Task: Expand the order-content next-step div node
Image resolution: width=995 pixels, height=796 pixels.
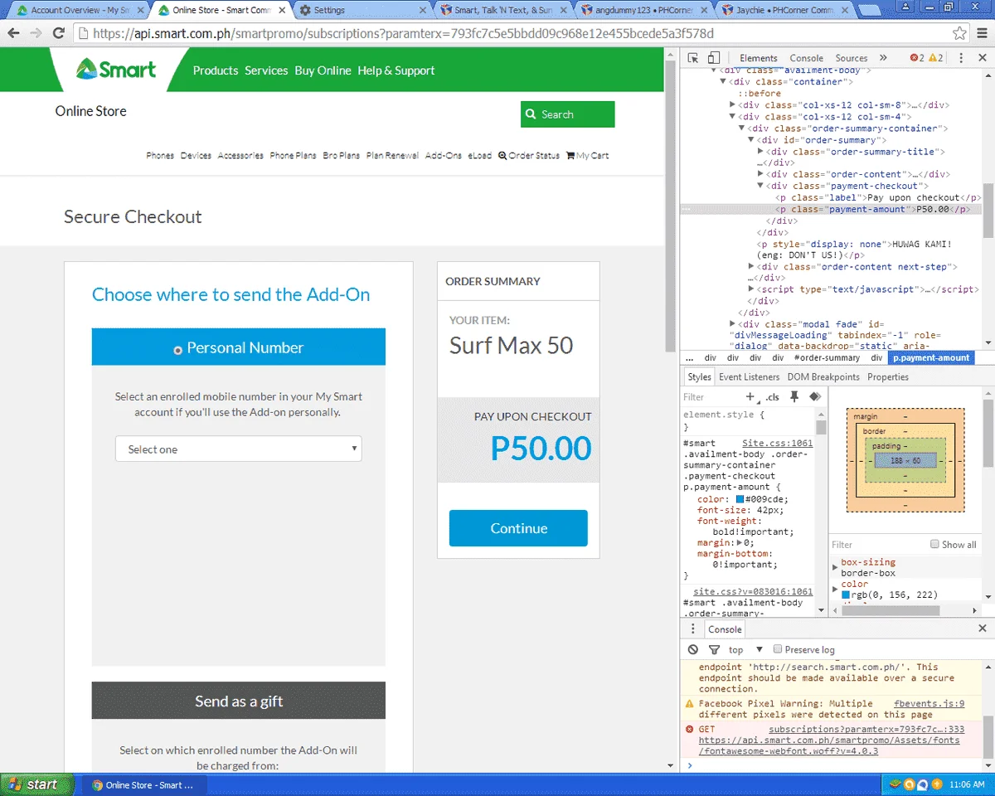Action: click(752, 267)
